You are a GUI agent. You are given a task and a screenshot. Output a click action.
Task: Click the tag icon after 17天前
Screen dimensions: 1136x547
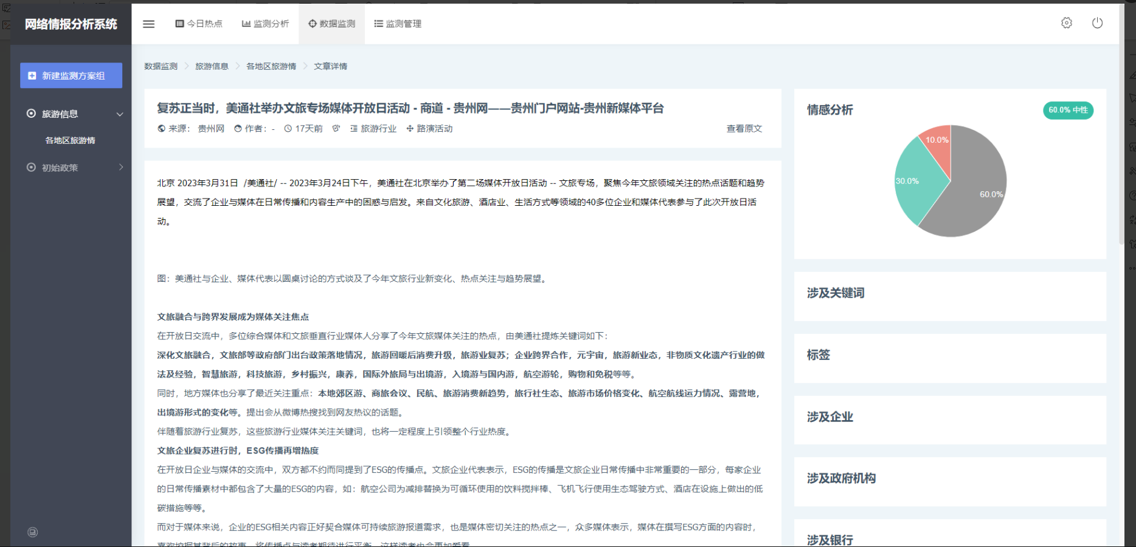pyautogui.click(x=336, y=129)
